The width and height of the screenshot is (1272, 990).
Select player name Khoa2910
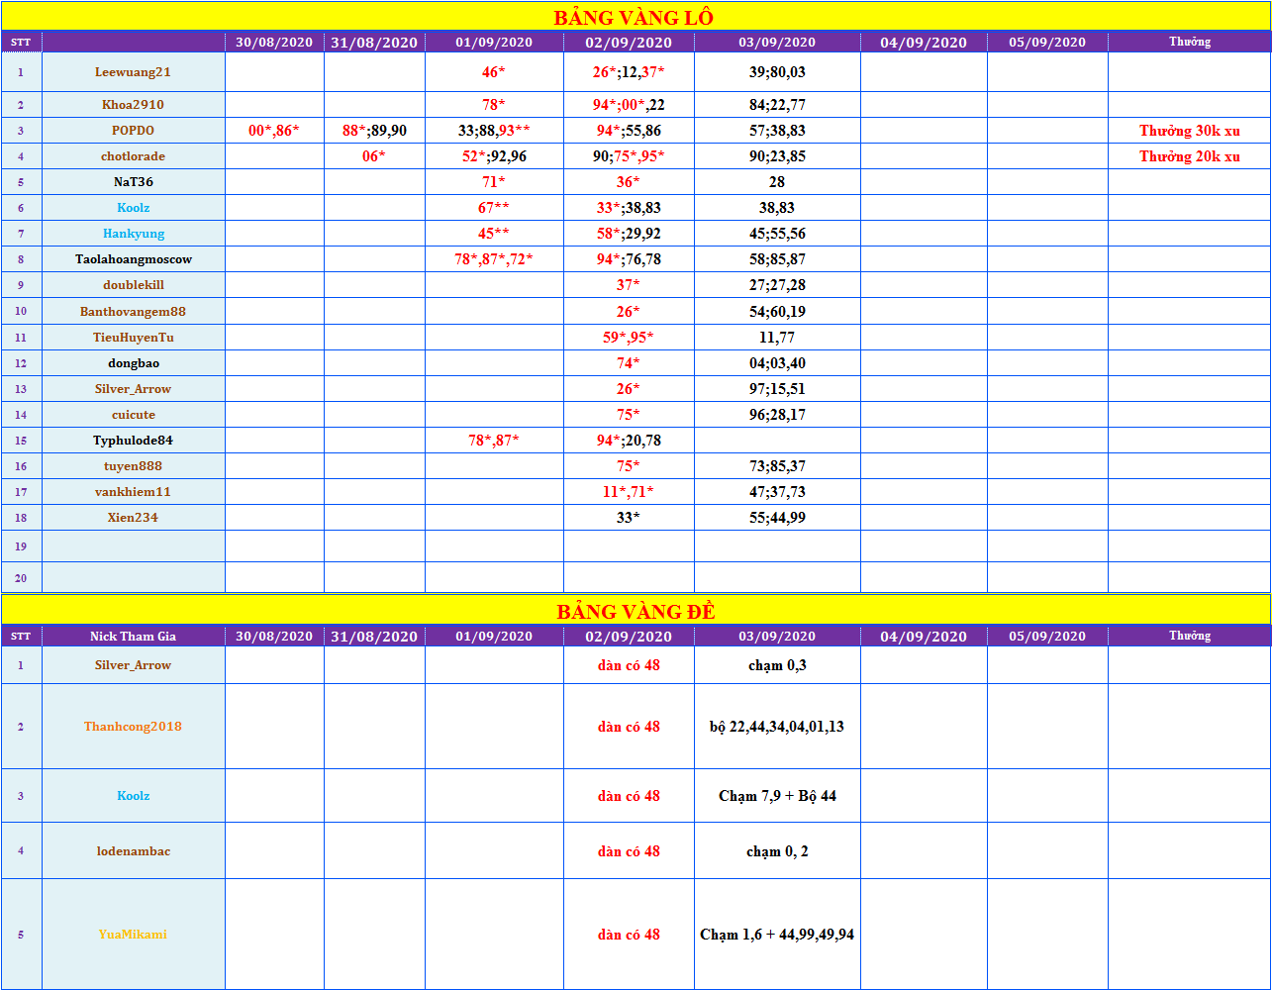point(134,105)
